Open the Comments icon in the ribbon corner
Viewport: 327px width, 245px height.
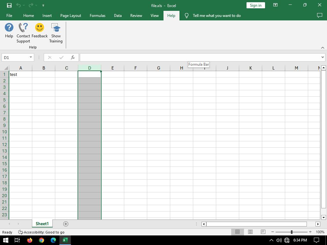click(x=319, y=15)
